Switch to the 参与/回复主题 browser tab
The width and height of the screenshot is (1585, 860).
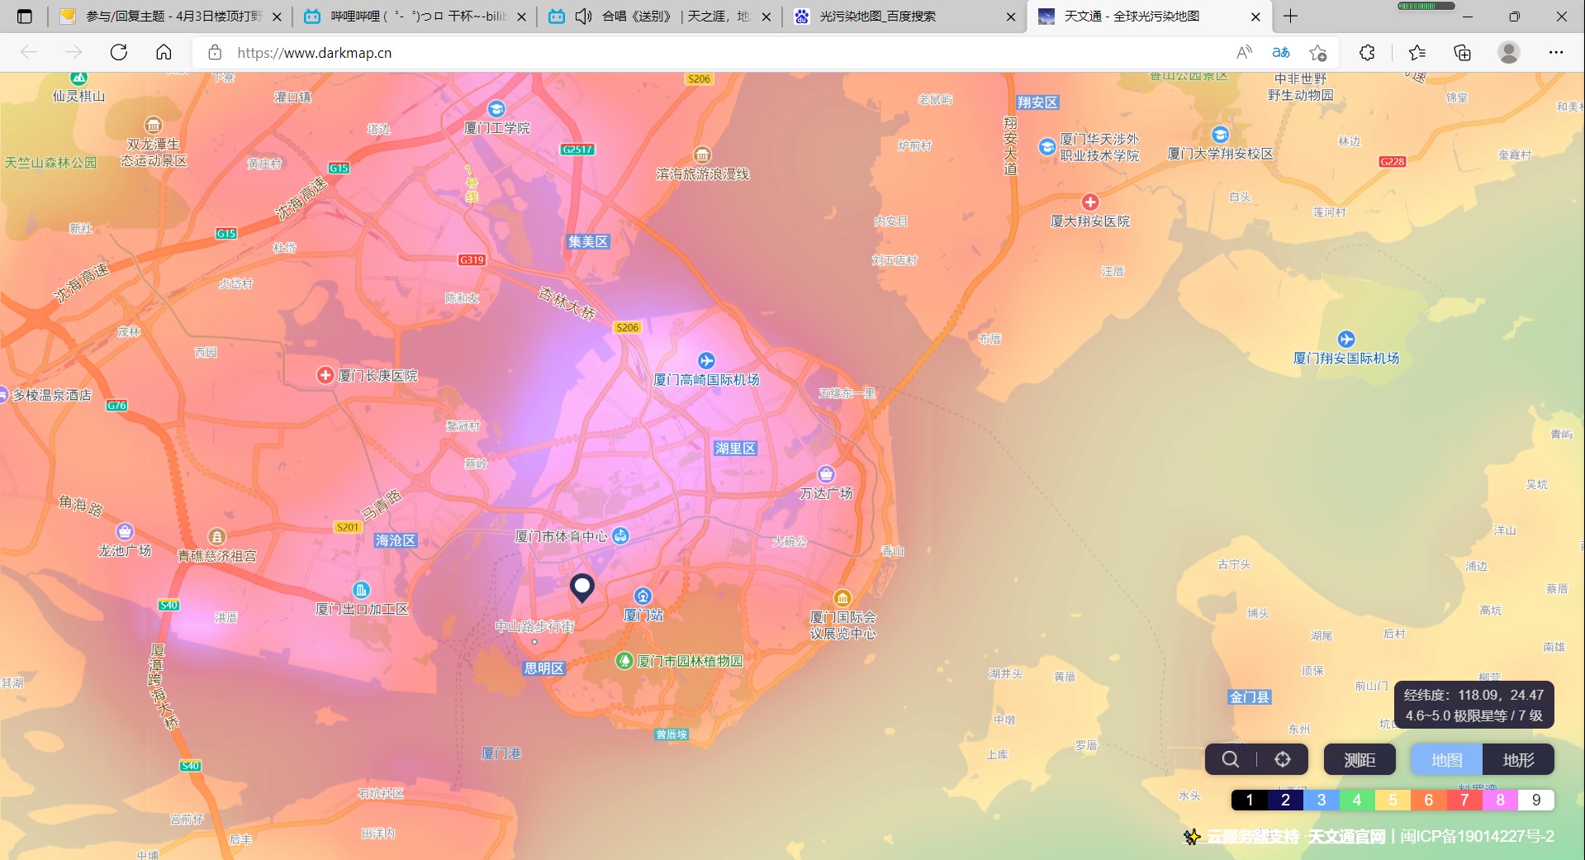click(169, 16)
